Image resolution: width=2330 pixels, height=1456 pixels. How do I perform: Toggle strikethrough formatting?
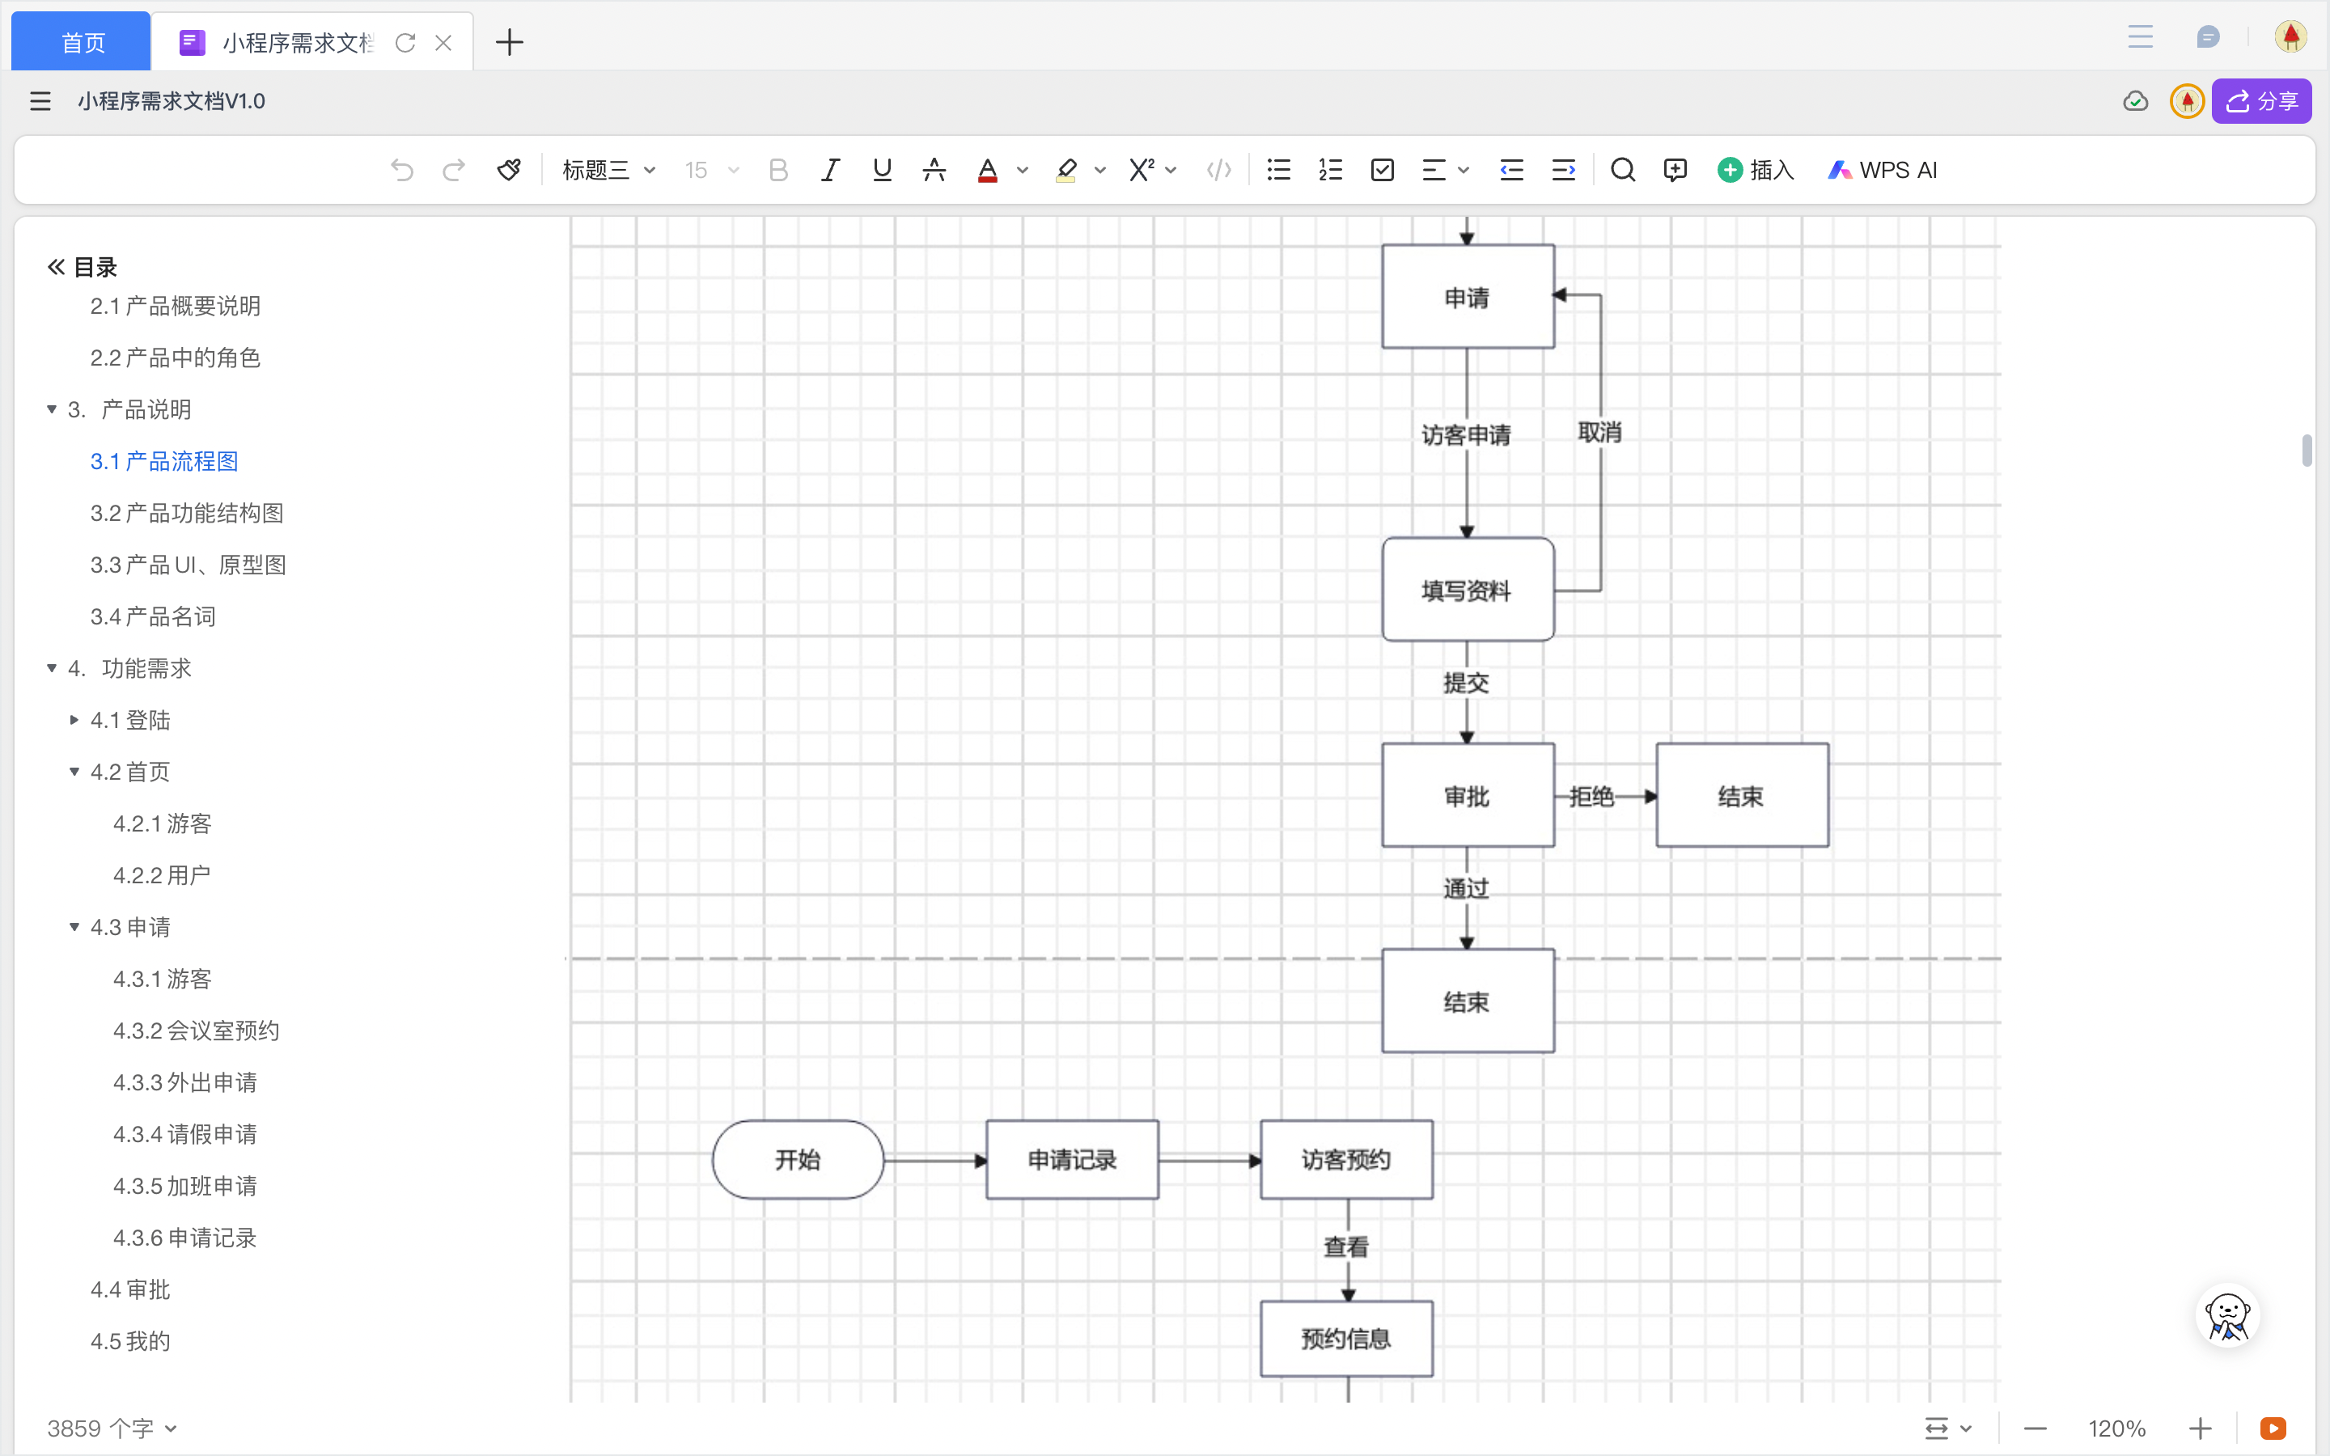(934, 171)
